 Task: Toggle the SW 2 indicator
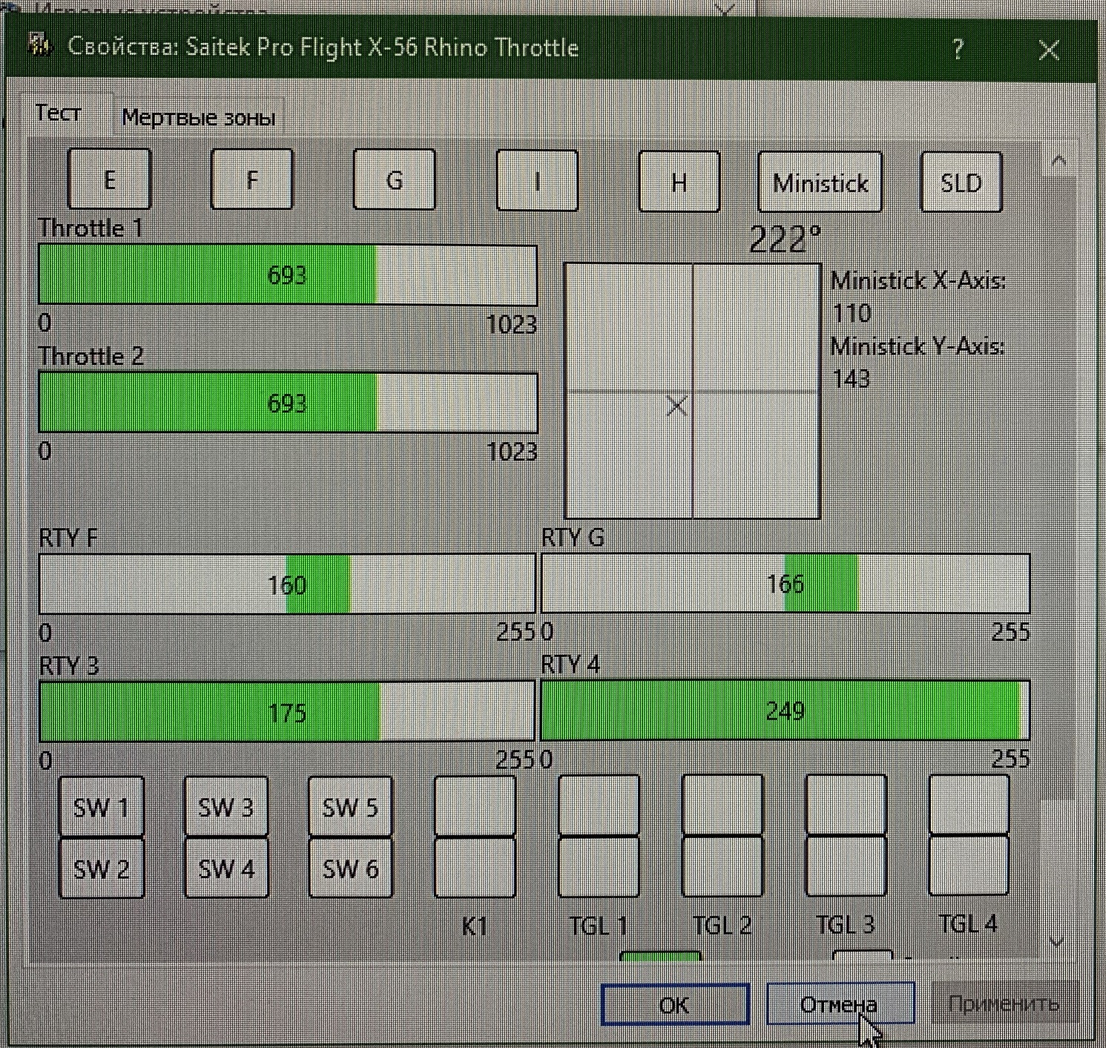tap(102, 868)
